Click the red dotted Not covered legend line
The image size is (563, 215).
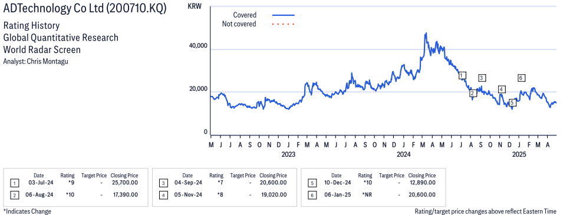[x=284, y=24]
